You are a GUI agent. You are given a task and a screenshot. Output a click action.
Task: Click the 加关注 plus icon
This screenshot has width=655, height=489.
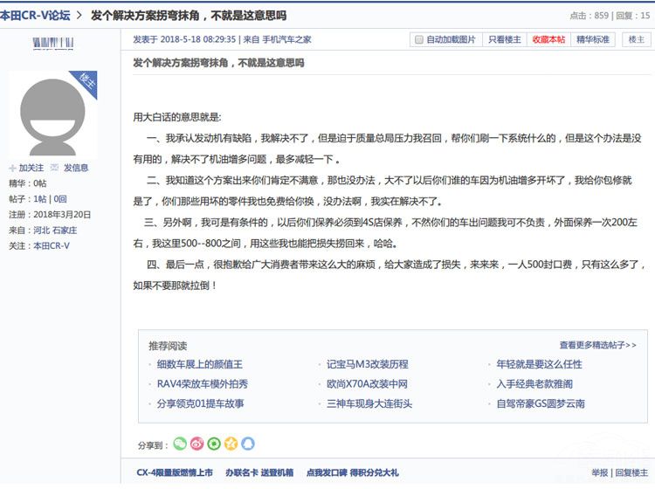tap(12, 168)
